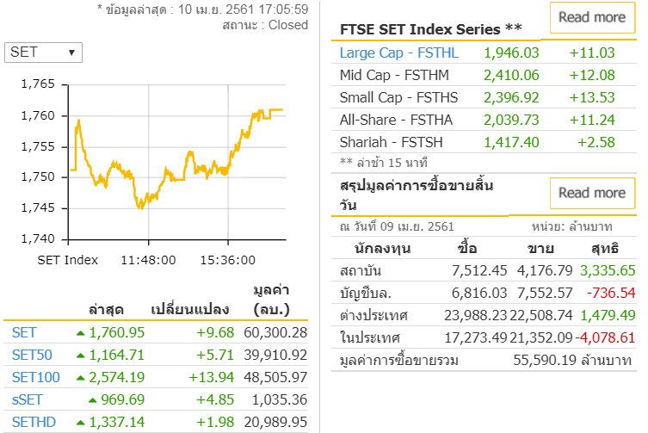
Task: Click the green up arrow beside sSET
Action: click(x=95, y=399)
